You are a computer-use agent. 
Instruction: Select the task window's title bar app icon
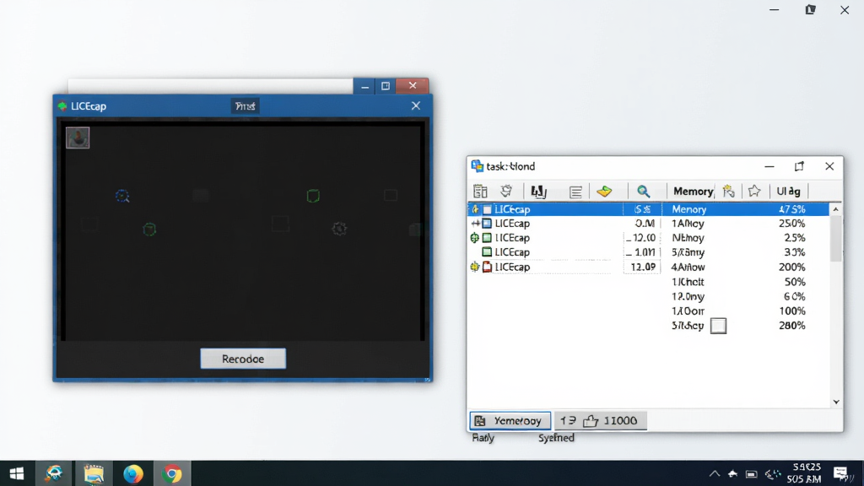tap(478, 166)
